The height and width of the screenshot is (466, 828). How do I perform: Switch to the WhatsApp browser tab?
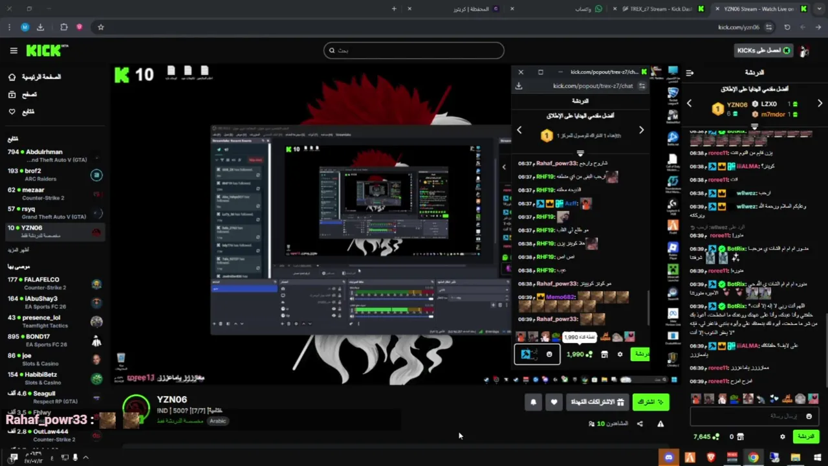click(589, 9)
